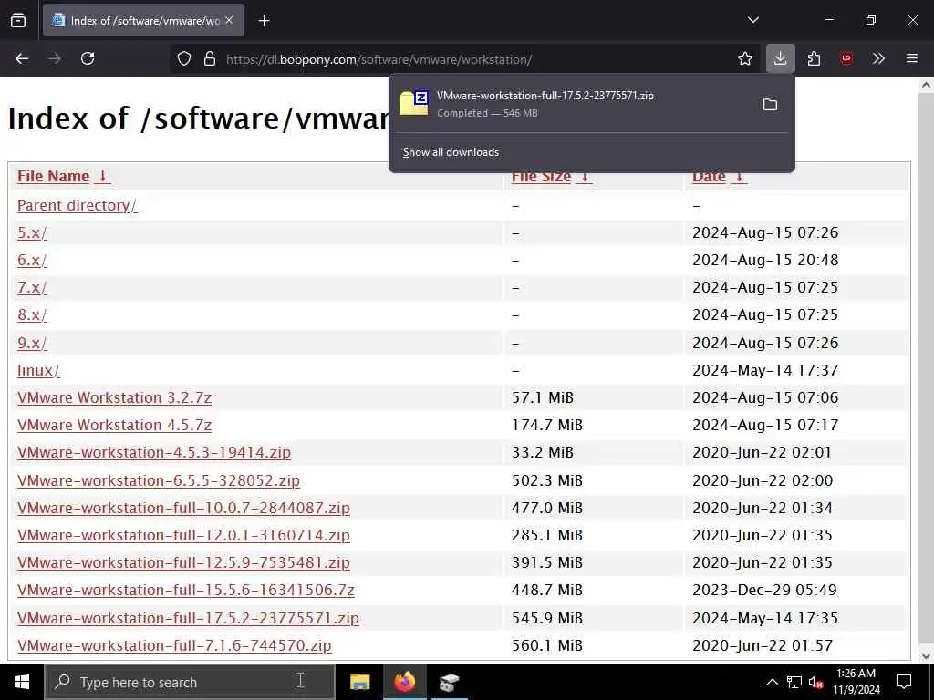Open the Action Center notifications icon
This screenshot has height=700, width=934.
point(904,682)
